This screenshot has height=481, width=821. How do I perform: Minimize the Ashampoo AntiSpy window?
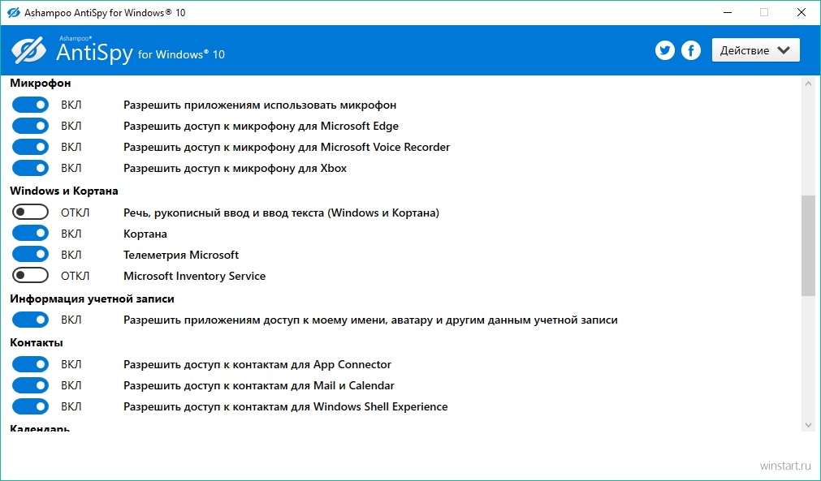(x=728, y=12)
